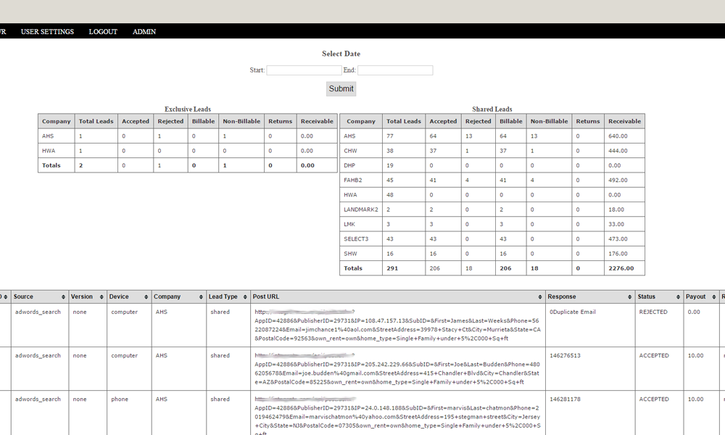Click the Post URL text for James Weeks

point(397,325)
